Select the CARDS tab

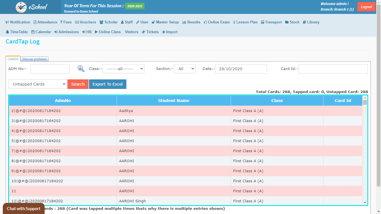[13, 59]
